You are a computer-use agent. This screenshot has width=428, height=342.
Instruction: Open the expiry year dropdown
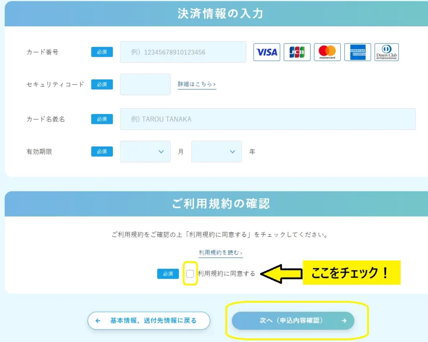[x=217, y=151]
